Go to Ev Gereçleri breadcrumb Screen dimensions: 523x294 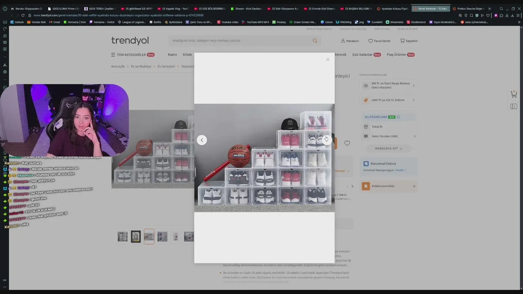click(166, 66)
